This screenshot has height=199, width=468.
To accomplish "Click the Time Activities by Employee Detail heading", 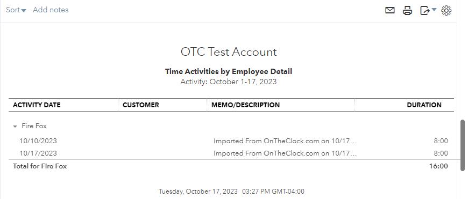I will coord(229,71).
